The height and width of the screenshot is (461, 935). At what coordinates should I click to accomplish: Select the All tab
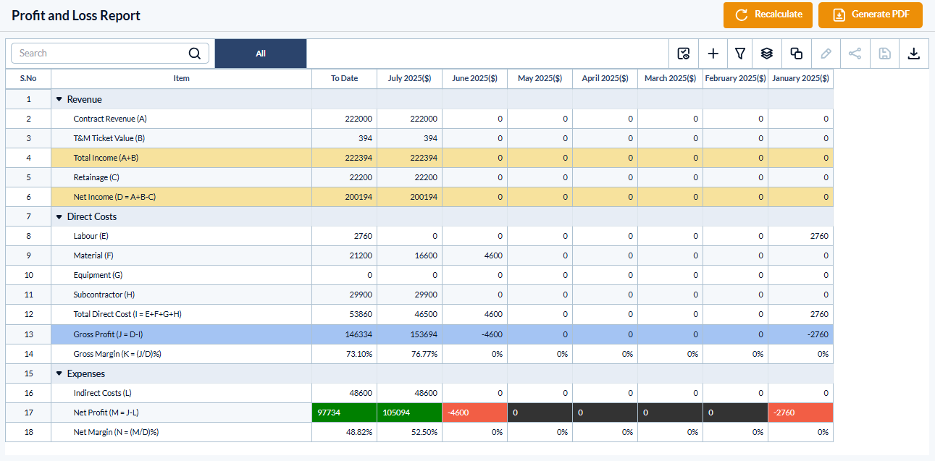[x=261, y=54]
